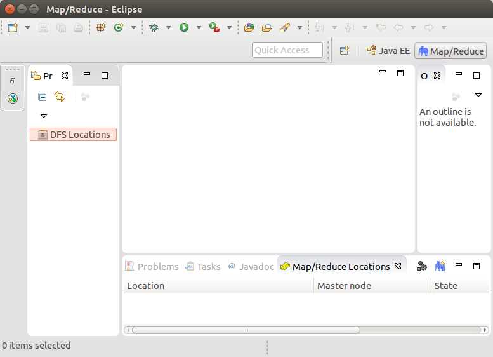Click the Restore icon in left trim

(13, 81)
